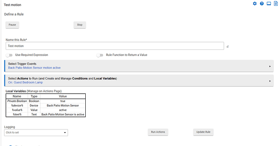Click Run Actions button

pos(158,132)
